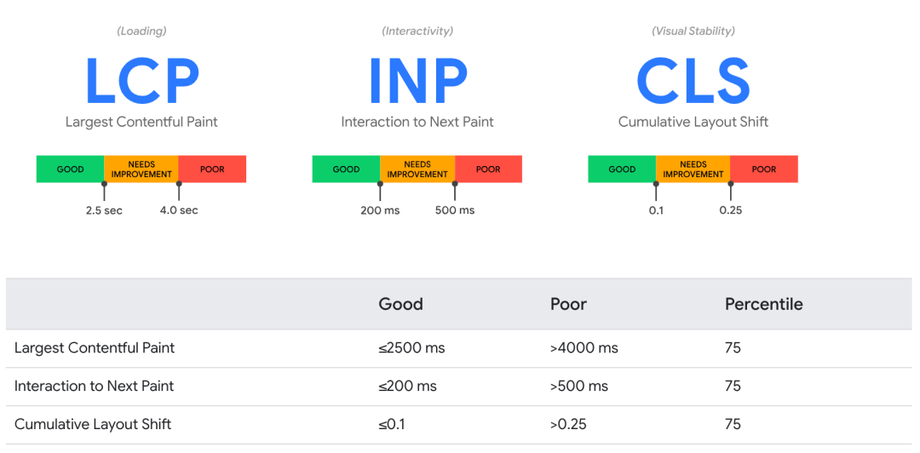Click the Good column header in table
920x453 pixels.
point(400,304)
